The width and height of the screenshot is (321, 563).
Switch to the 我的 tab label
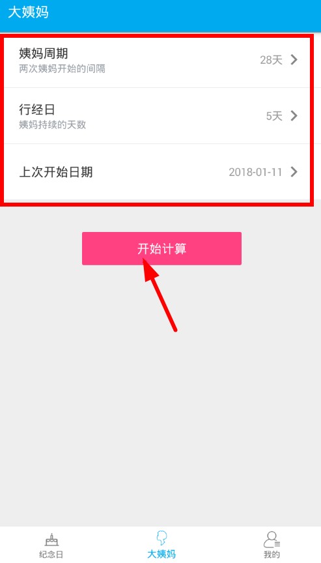(x=272, y=555)
